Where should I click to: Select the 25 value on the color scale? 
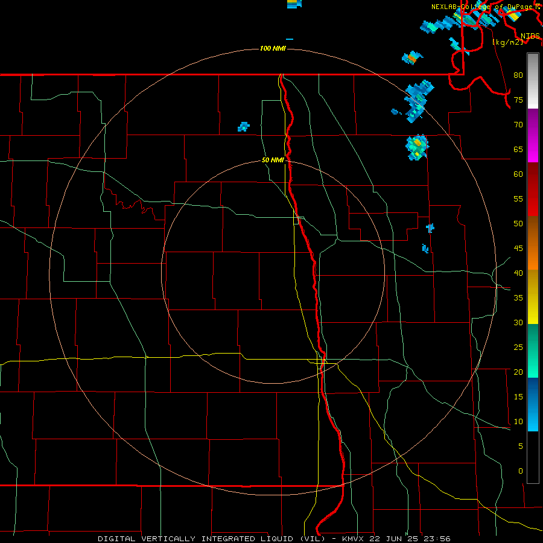click(x=518, y=348)
